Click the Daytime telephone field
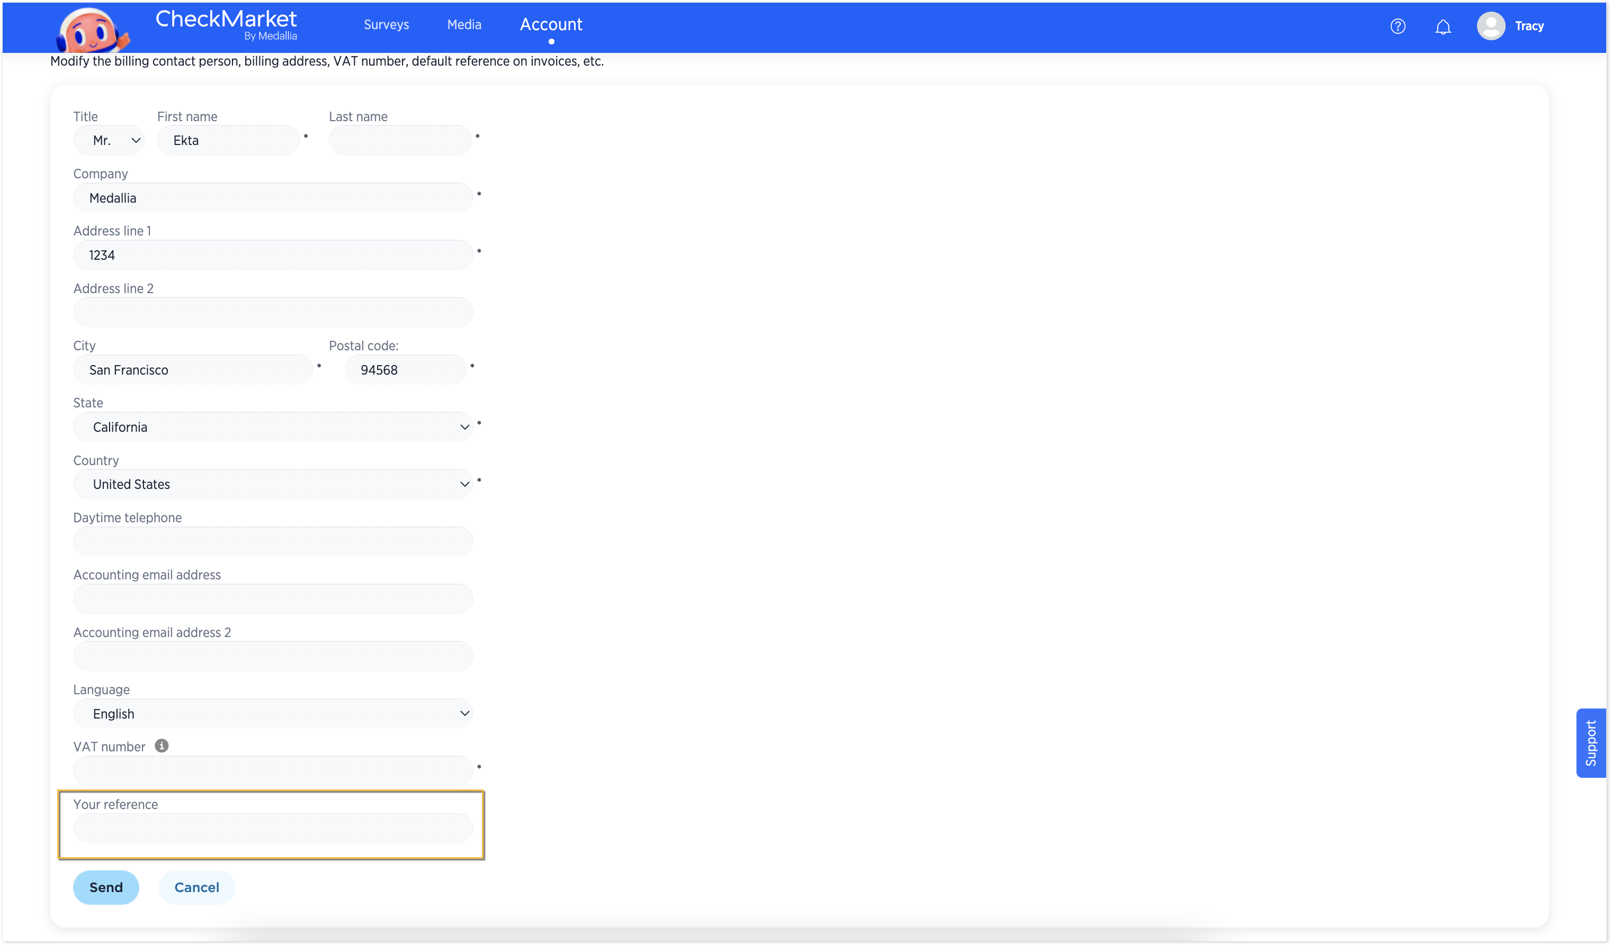Viewport: 1611px width, 945px height. [273, 541]
